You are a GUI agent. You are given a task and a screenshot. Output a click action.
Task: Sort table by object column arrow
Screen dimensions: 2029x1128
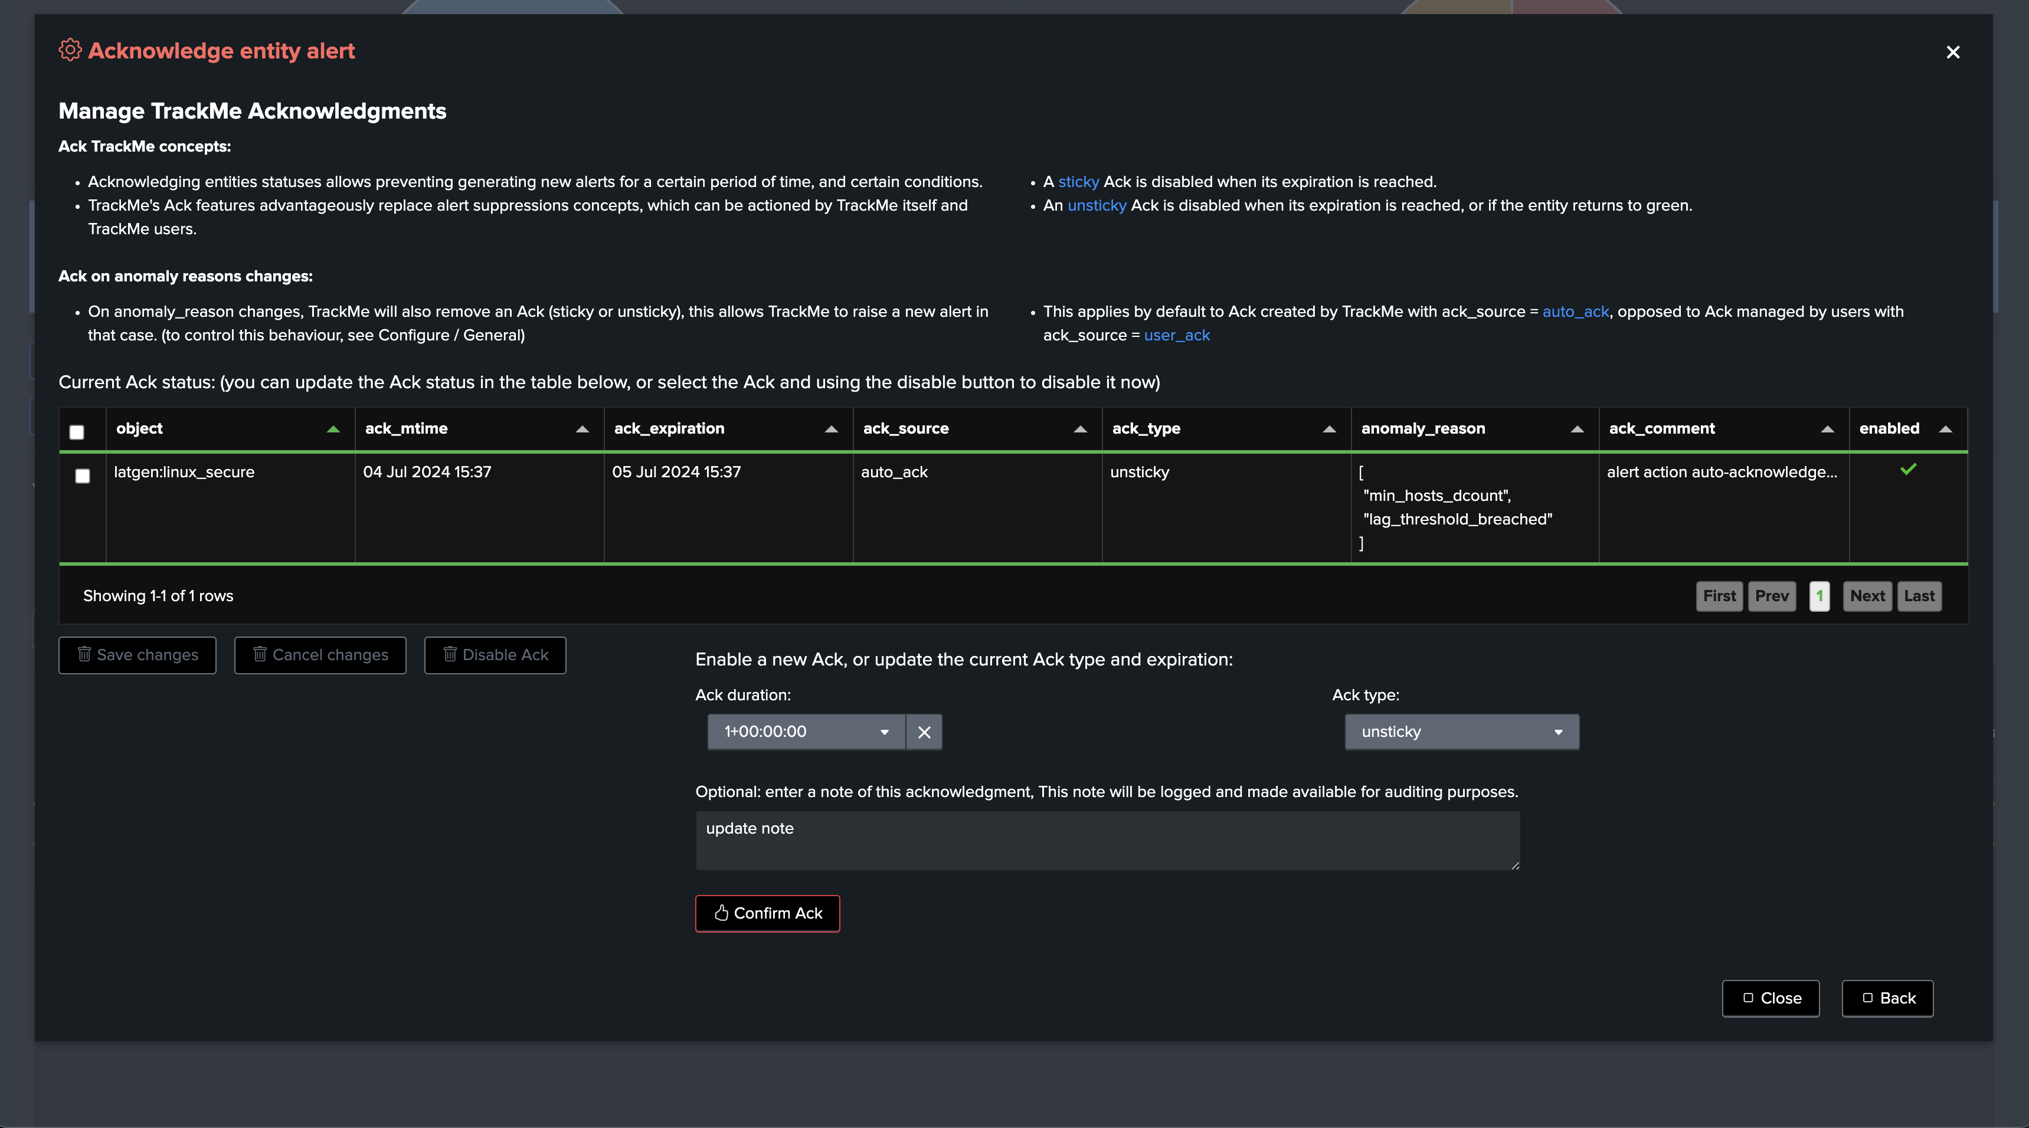pos(333,429)
